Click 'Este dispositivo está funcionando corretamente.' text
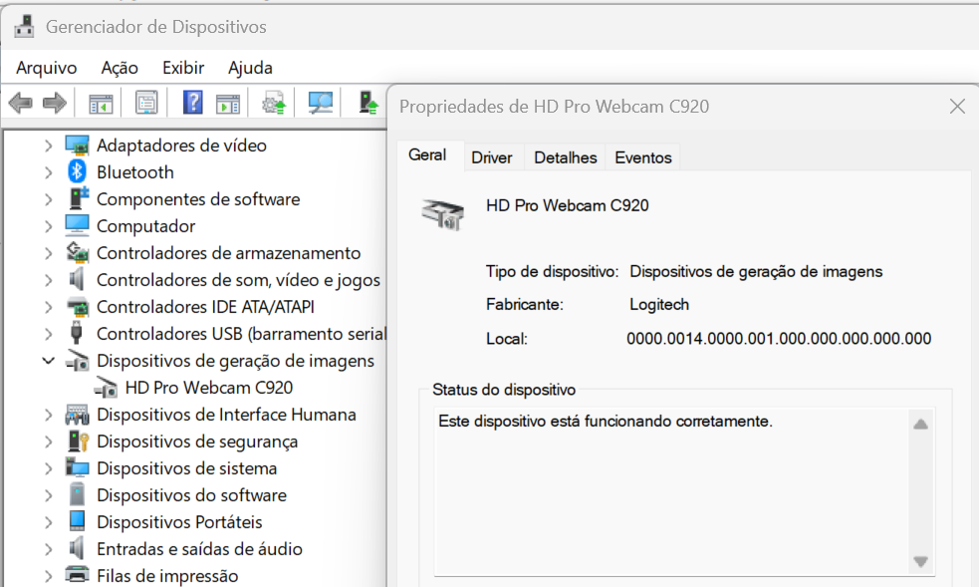This screenshot has width=979, height=587. [x=605, y=421]
